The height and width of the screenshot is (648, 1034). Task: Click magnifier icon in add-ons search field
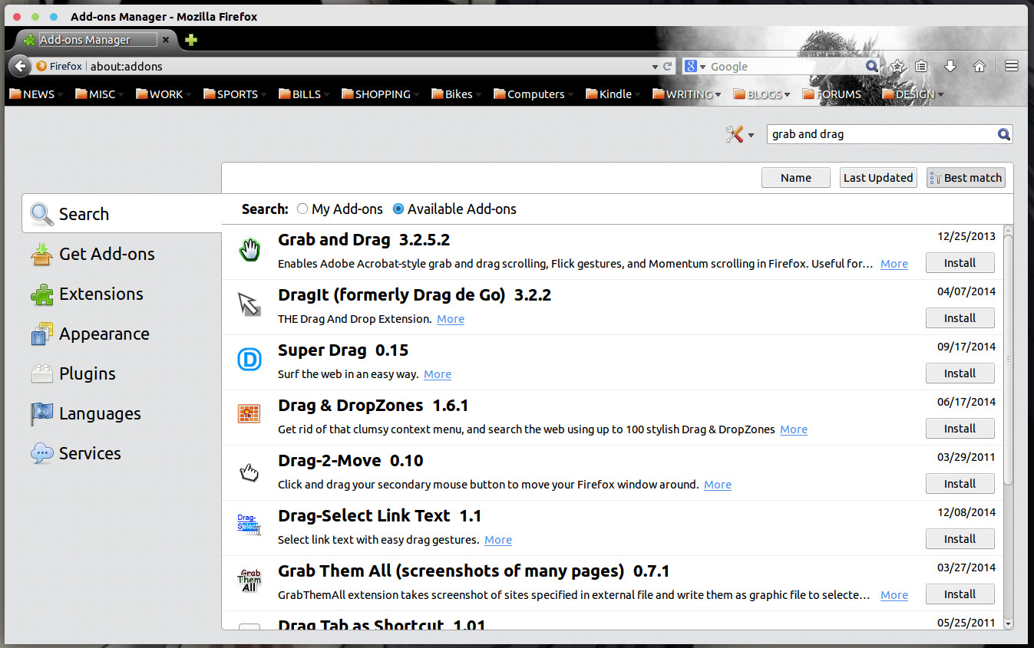point(1003,134)
